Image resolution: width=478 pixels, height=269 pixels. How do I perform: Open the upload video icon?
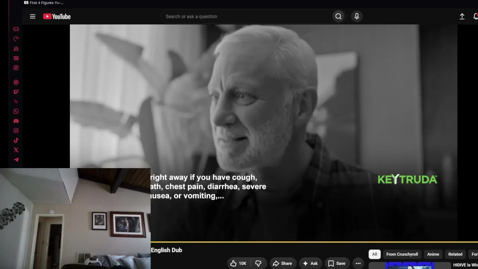tap(462, 16)
